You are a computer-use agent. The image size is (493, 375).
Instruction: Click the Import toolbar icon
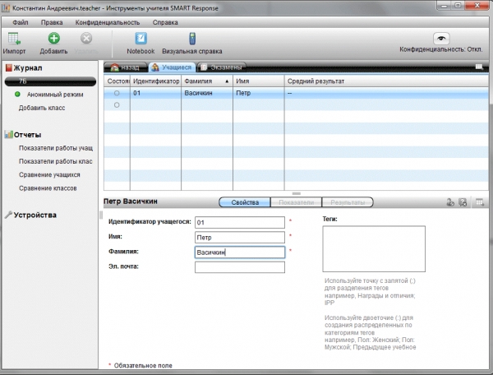coord(14,39)
